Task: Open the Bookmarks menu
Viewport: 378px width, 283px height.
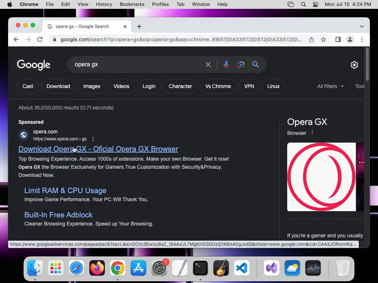Action: coord(132,4)
